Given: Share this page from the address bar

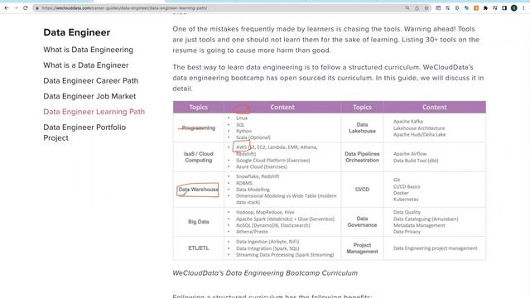Looking at the screenshot, I should (417, 8).
